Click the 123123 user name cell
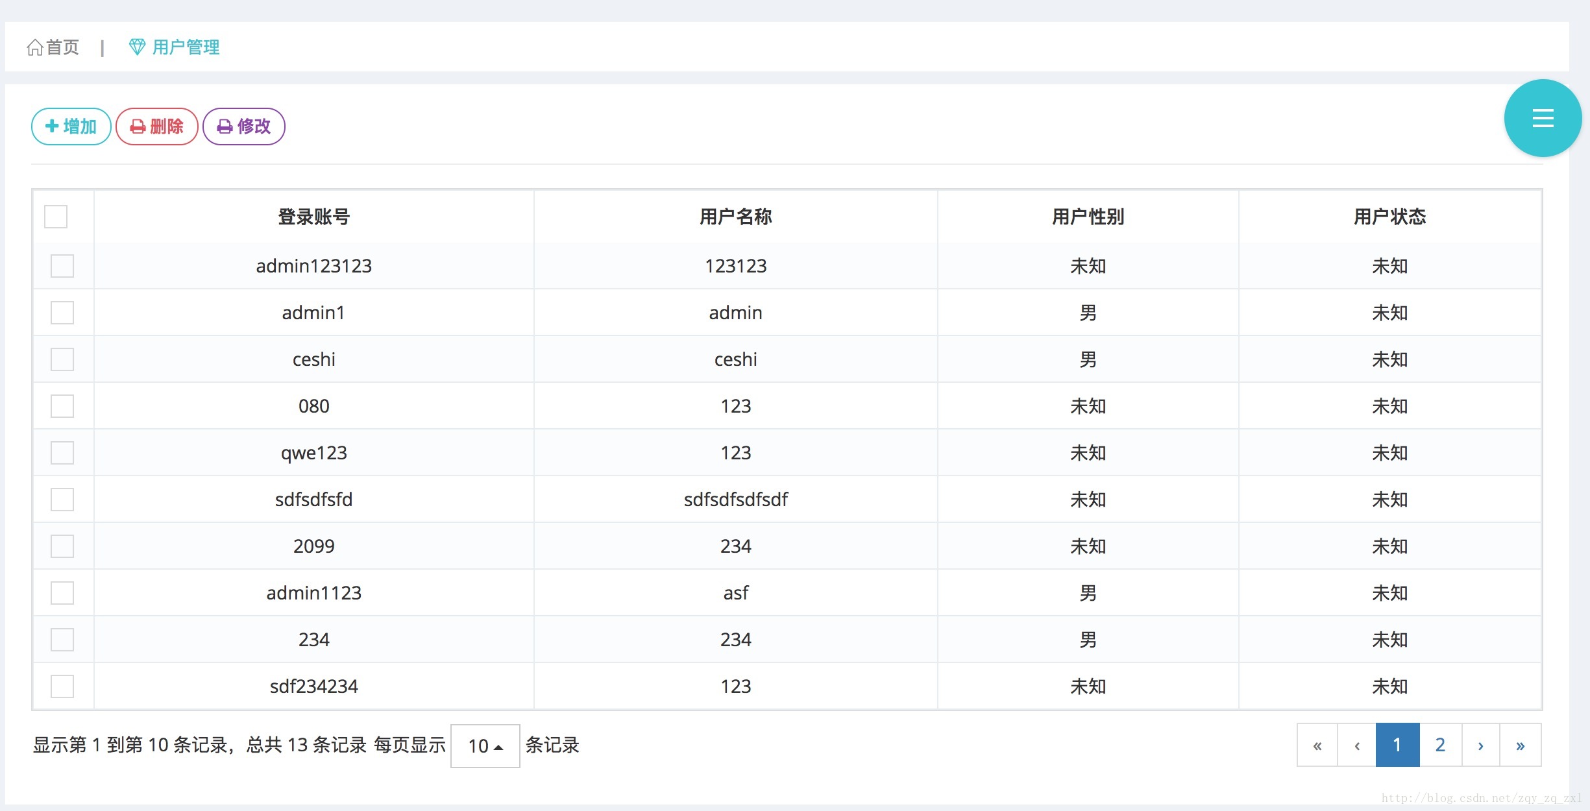 point(736,266)
